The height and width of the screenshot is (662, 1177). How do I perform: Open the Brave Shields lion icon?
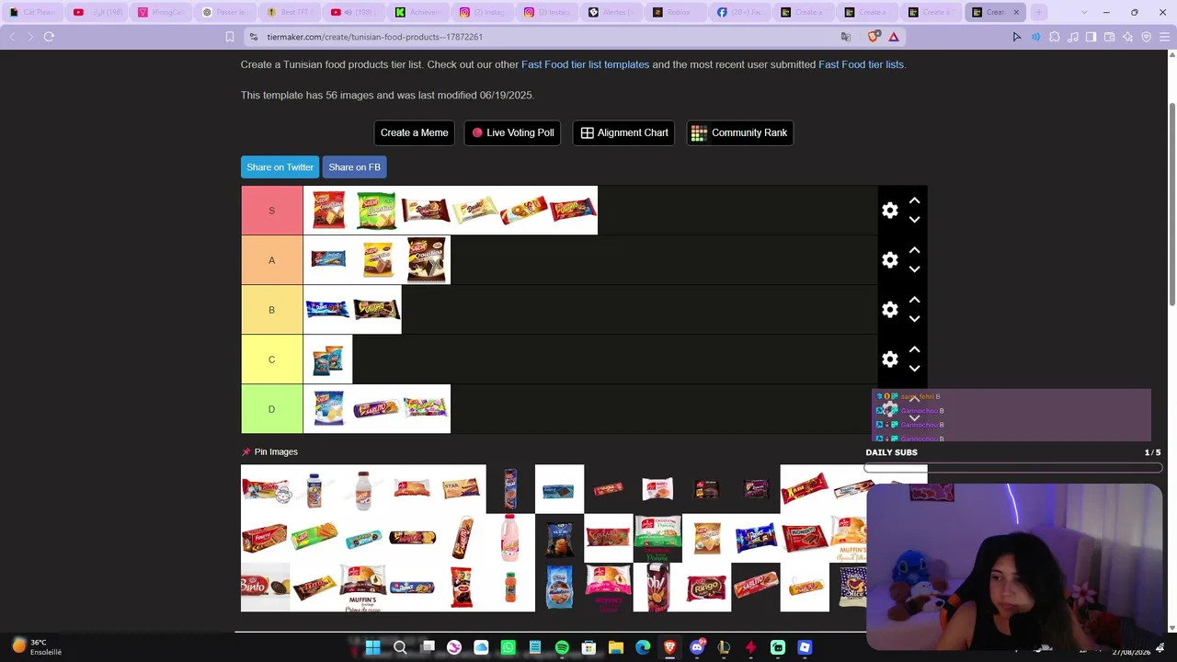(x=873, y=37)
